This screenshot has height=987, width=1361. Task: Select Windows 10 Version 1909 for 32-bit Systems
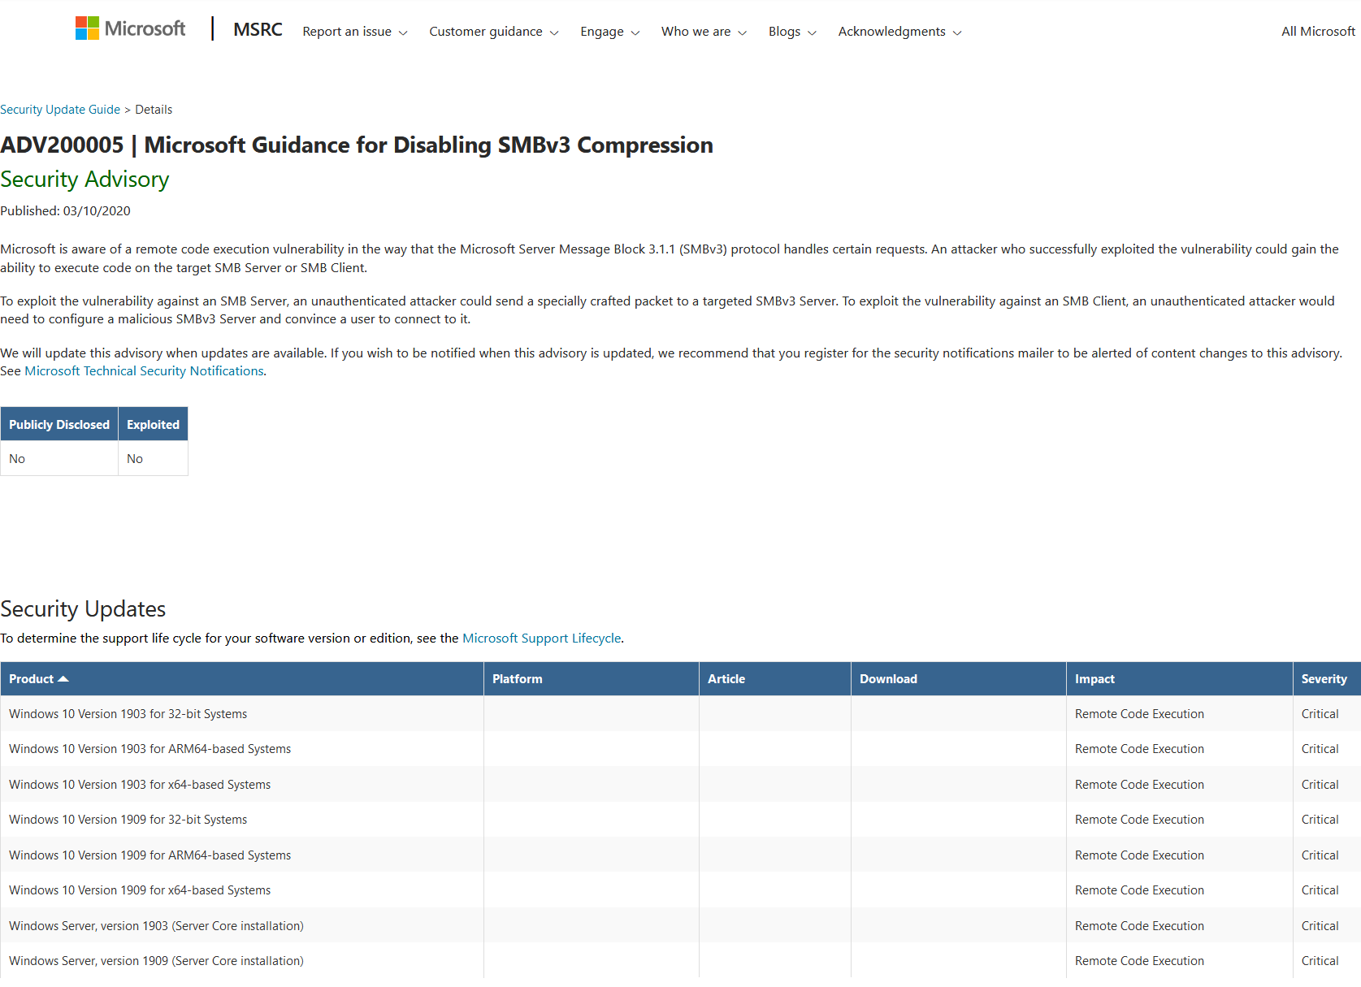[x=128, y=820]
